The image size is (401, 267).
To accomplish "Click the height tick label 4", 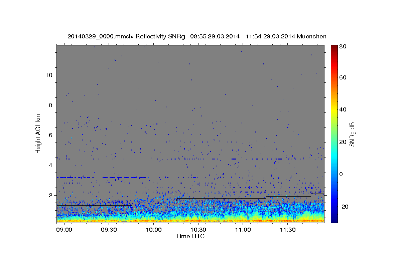I will click(x=50, y=165).
